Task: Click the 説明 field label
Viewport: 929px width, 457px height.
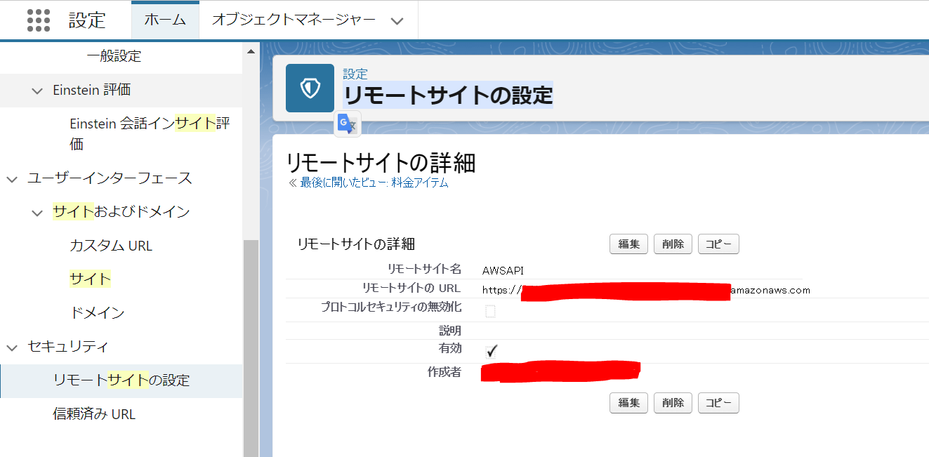Action: 450,330
